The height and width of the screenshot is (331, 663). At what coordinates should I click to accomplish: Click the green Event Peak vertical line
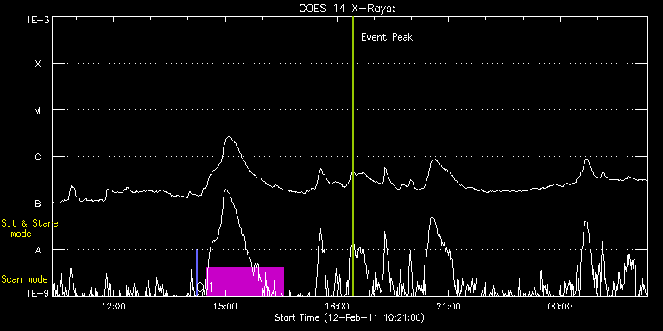tap(353, 156)
